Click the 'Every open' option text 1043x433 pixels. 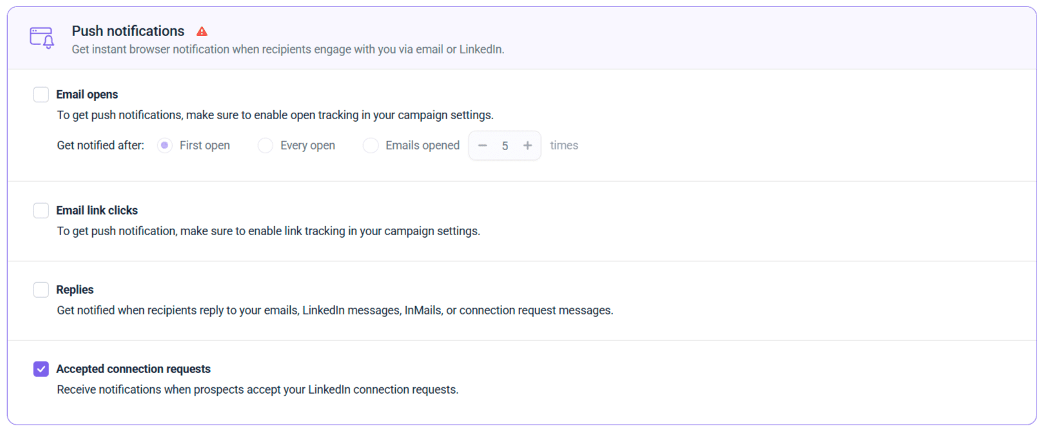coord(307,146)
